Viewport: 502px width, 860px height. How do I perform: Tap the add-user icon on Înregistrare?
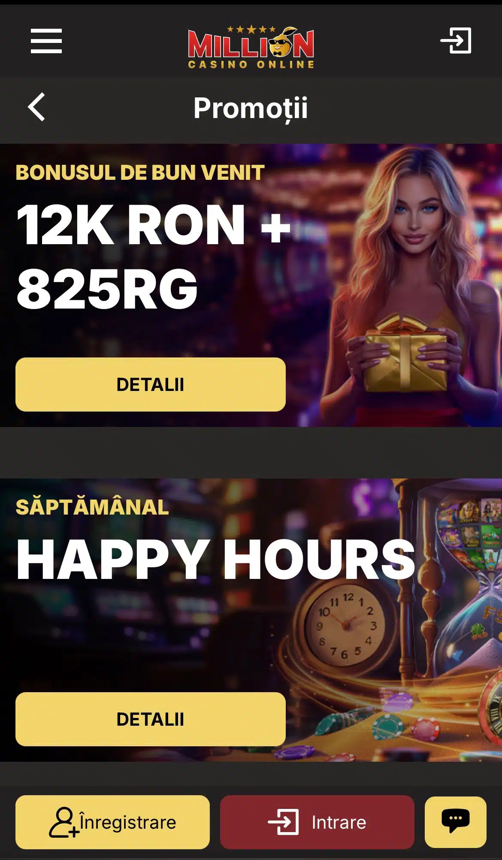click(64, 822)
